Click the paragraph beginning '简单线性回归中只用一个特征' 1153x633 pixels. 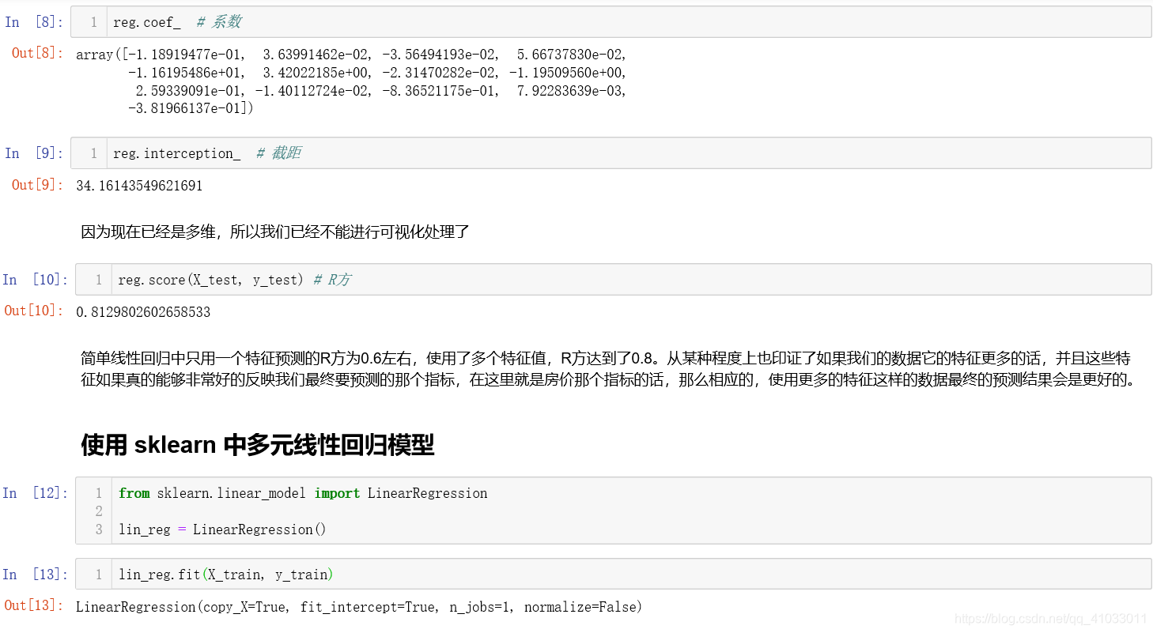click(609, 369)
